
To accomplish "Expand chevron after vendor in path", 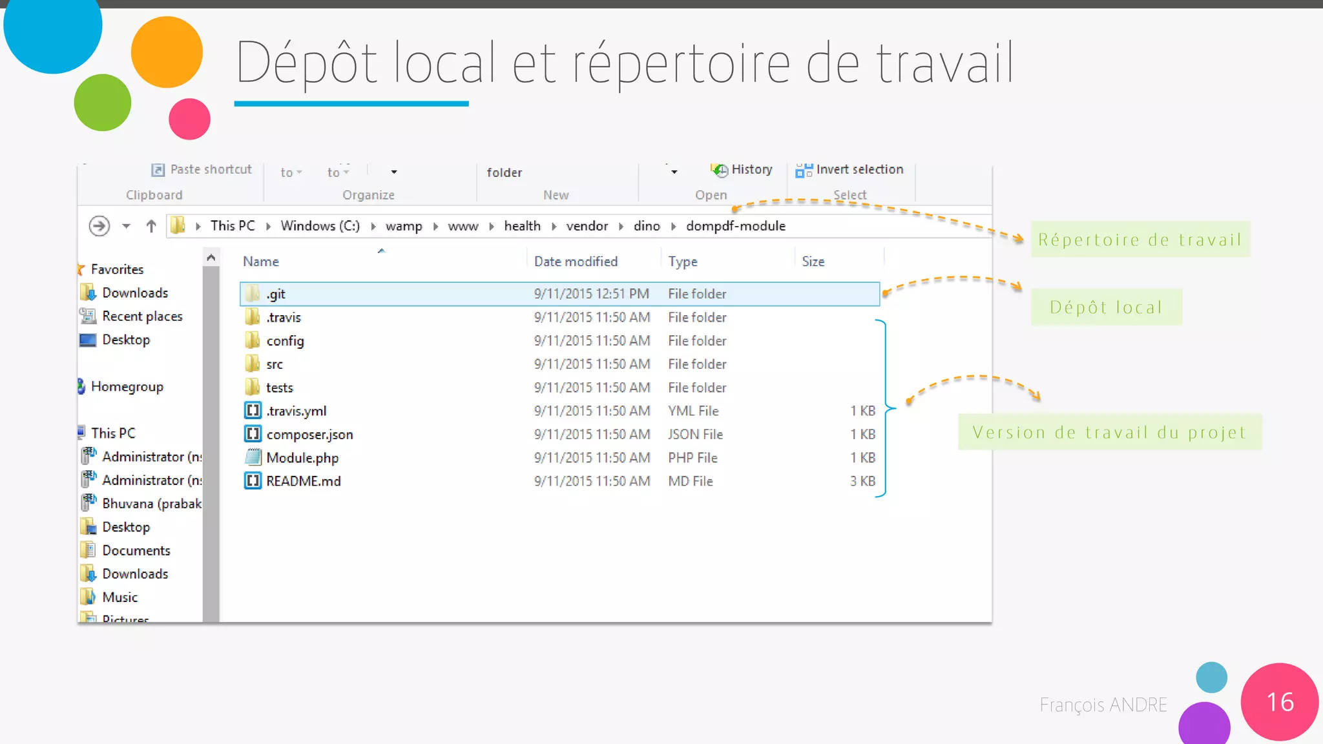I will click(621, 226).
